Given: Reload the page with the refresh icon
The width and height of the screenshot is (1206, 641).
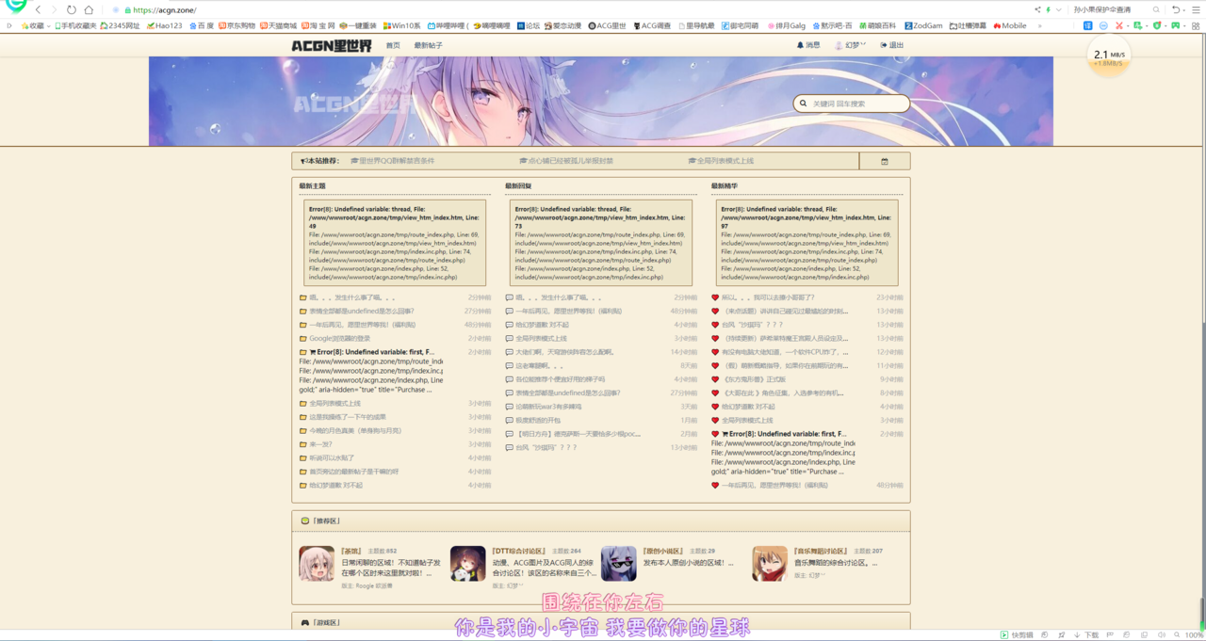Looking at the screenshot, I should [72, 9].
